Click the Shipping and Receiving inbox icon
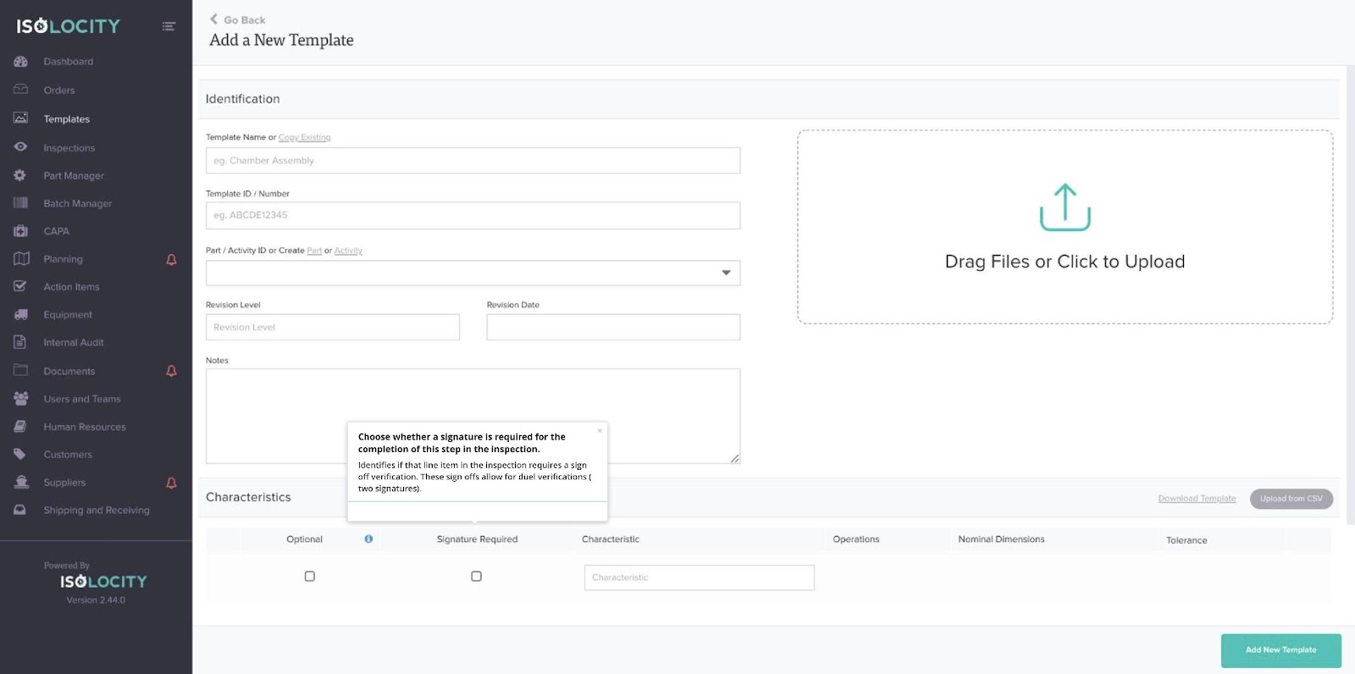The height and width of the screenshot is (674, 1355). tap(20, 511)
